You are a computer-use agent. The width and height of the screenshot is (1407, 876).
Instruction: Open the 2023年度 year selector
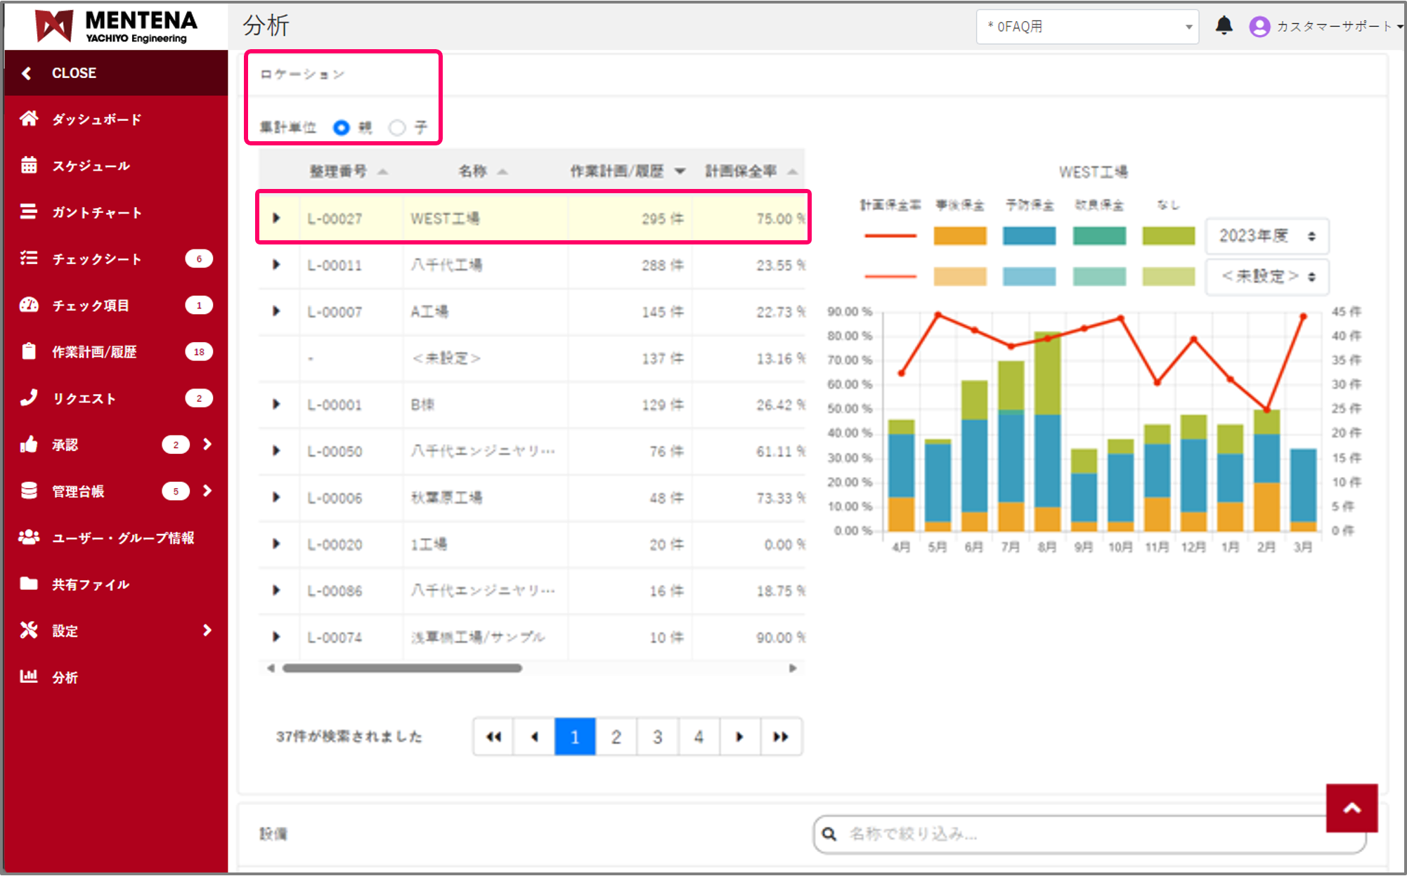coord(1266,236)
